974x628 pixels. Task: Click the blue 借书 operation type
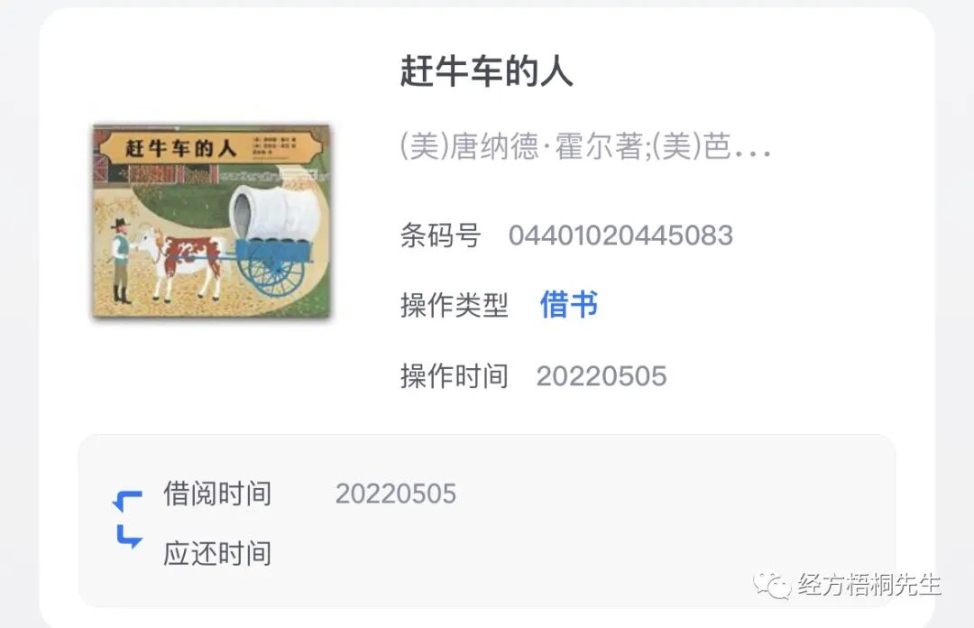pos(569,305)
